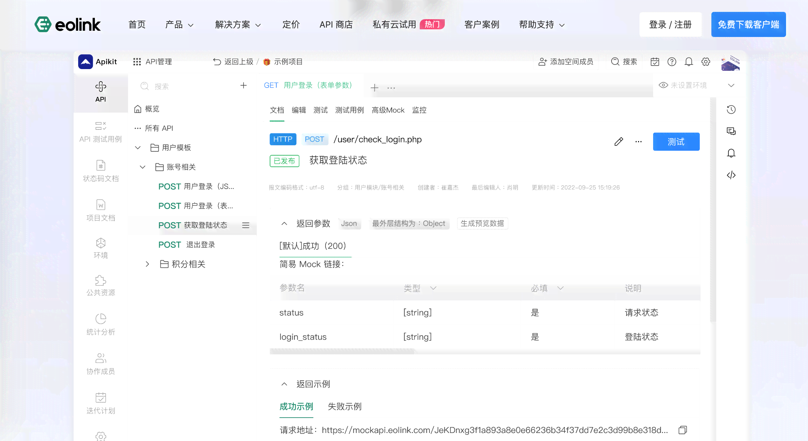
Task: Toggle the 未设置环境 eye icon
Action: coord(663,85)
